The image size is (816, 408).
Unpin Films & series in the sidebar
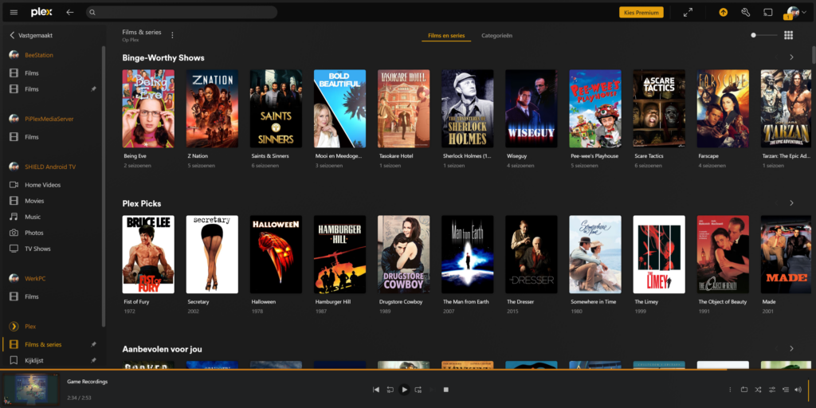click(x=93, y=344)
